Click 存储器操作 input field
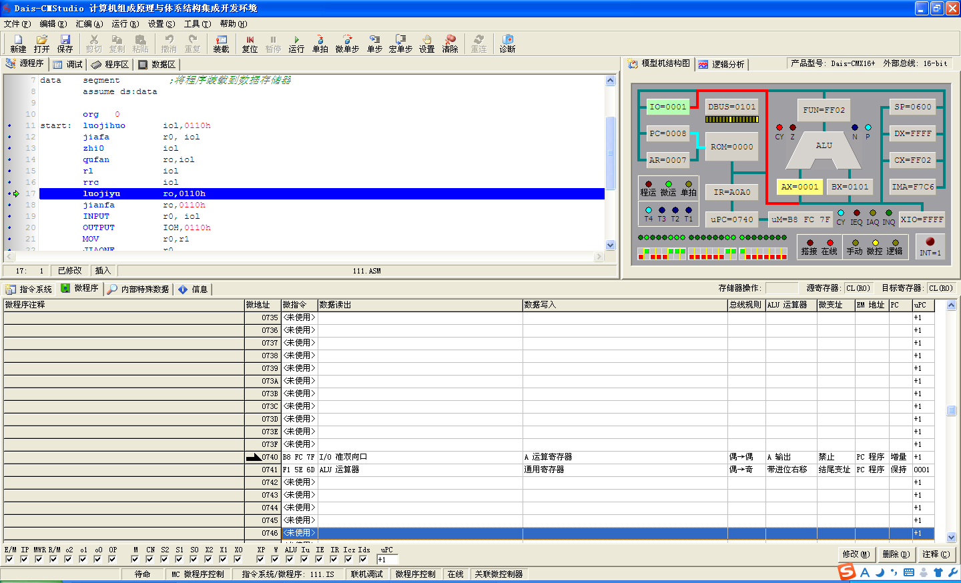Screen dimensions: 961x583 [x=781, y=288]
